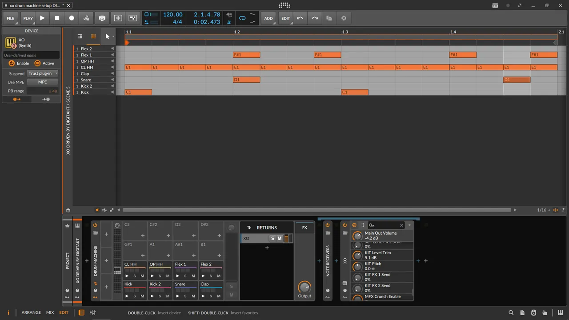Click the horizontal scrollbar of the note editor
Screen dimensions: 569x320
tap(317, 210)
